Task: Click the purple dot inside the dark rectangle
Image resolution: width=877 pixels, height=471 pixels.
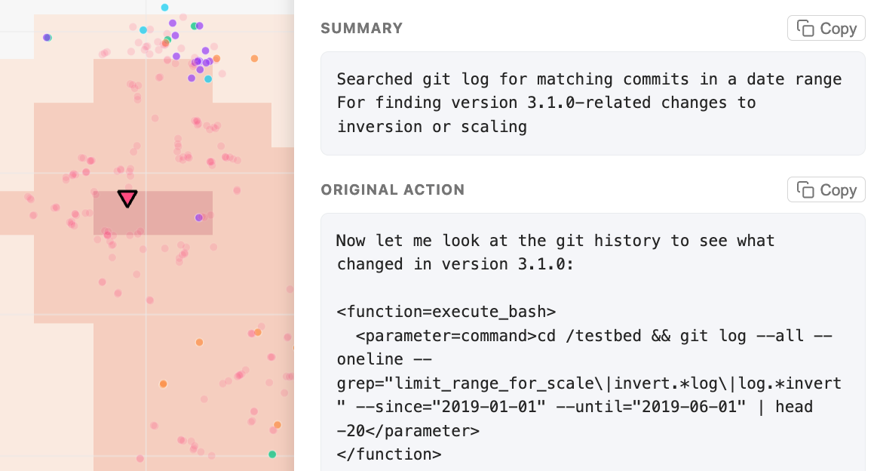Action: (199, 217)
